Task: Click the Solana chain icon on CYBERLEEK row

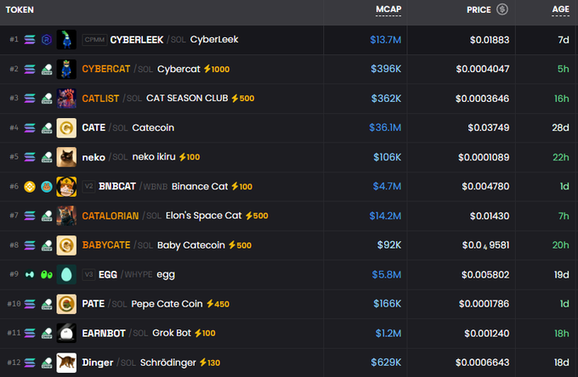Action: 30,39
